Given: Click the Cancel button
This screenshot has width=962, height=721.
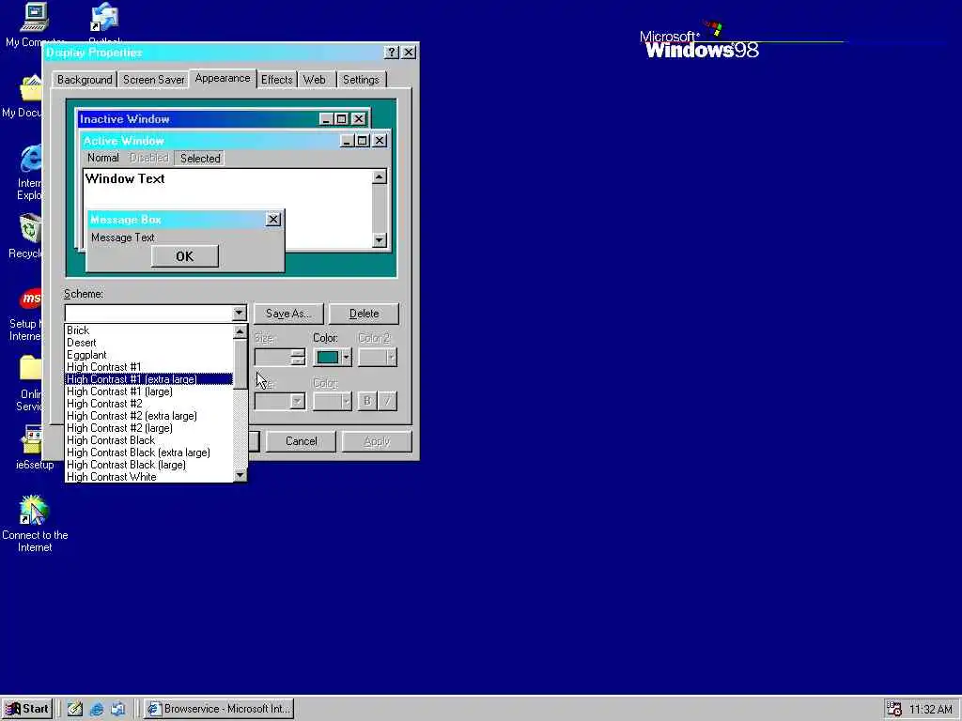Looking at the screenshot, I should pyautogui.click(x=302, y=441).
